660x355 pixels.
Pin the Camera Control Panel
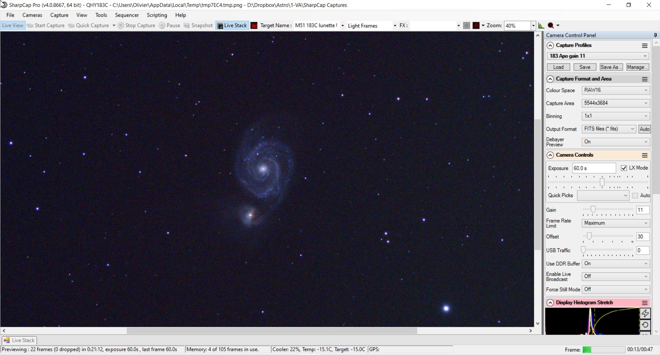(x=655, y=35)
